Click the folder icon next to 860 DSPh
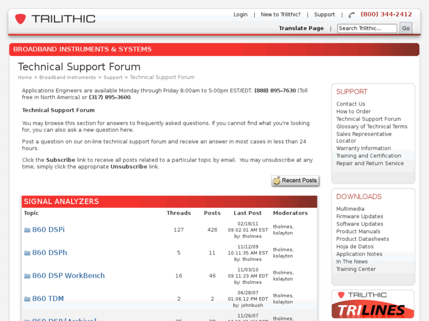 tap(27, 253)
